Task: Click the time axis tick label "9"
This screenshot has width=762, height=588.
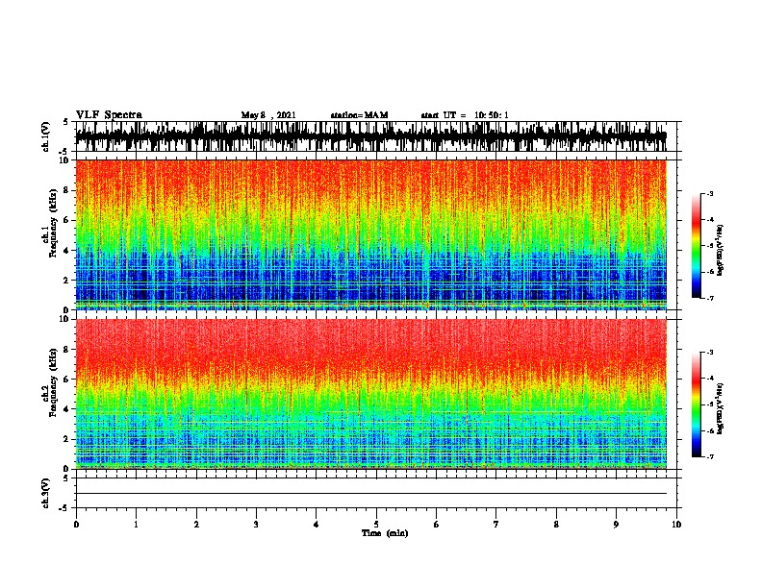Action: 616,525
